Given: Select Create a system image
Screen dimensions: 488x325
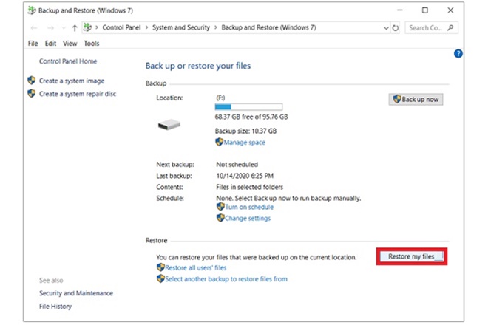Looking at the screenshot, I should (71, 81).
